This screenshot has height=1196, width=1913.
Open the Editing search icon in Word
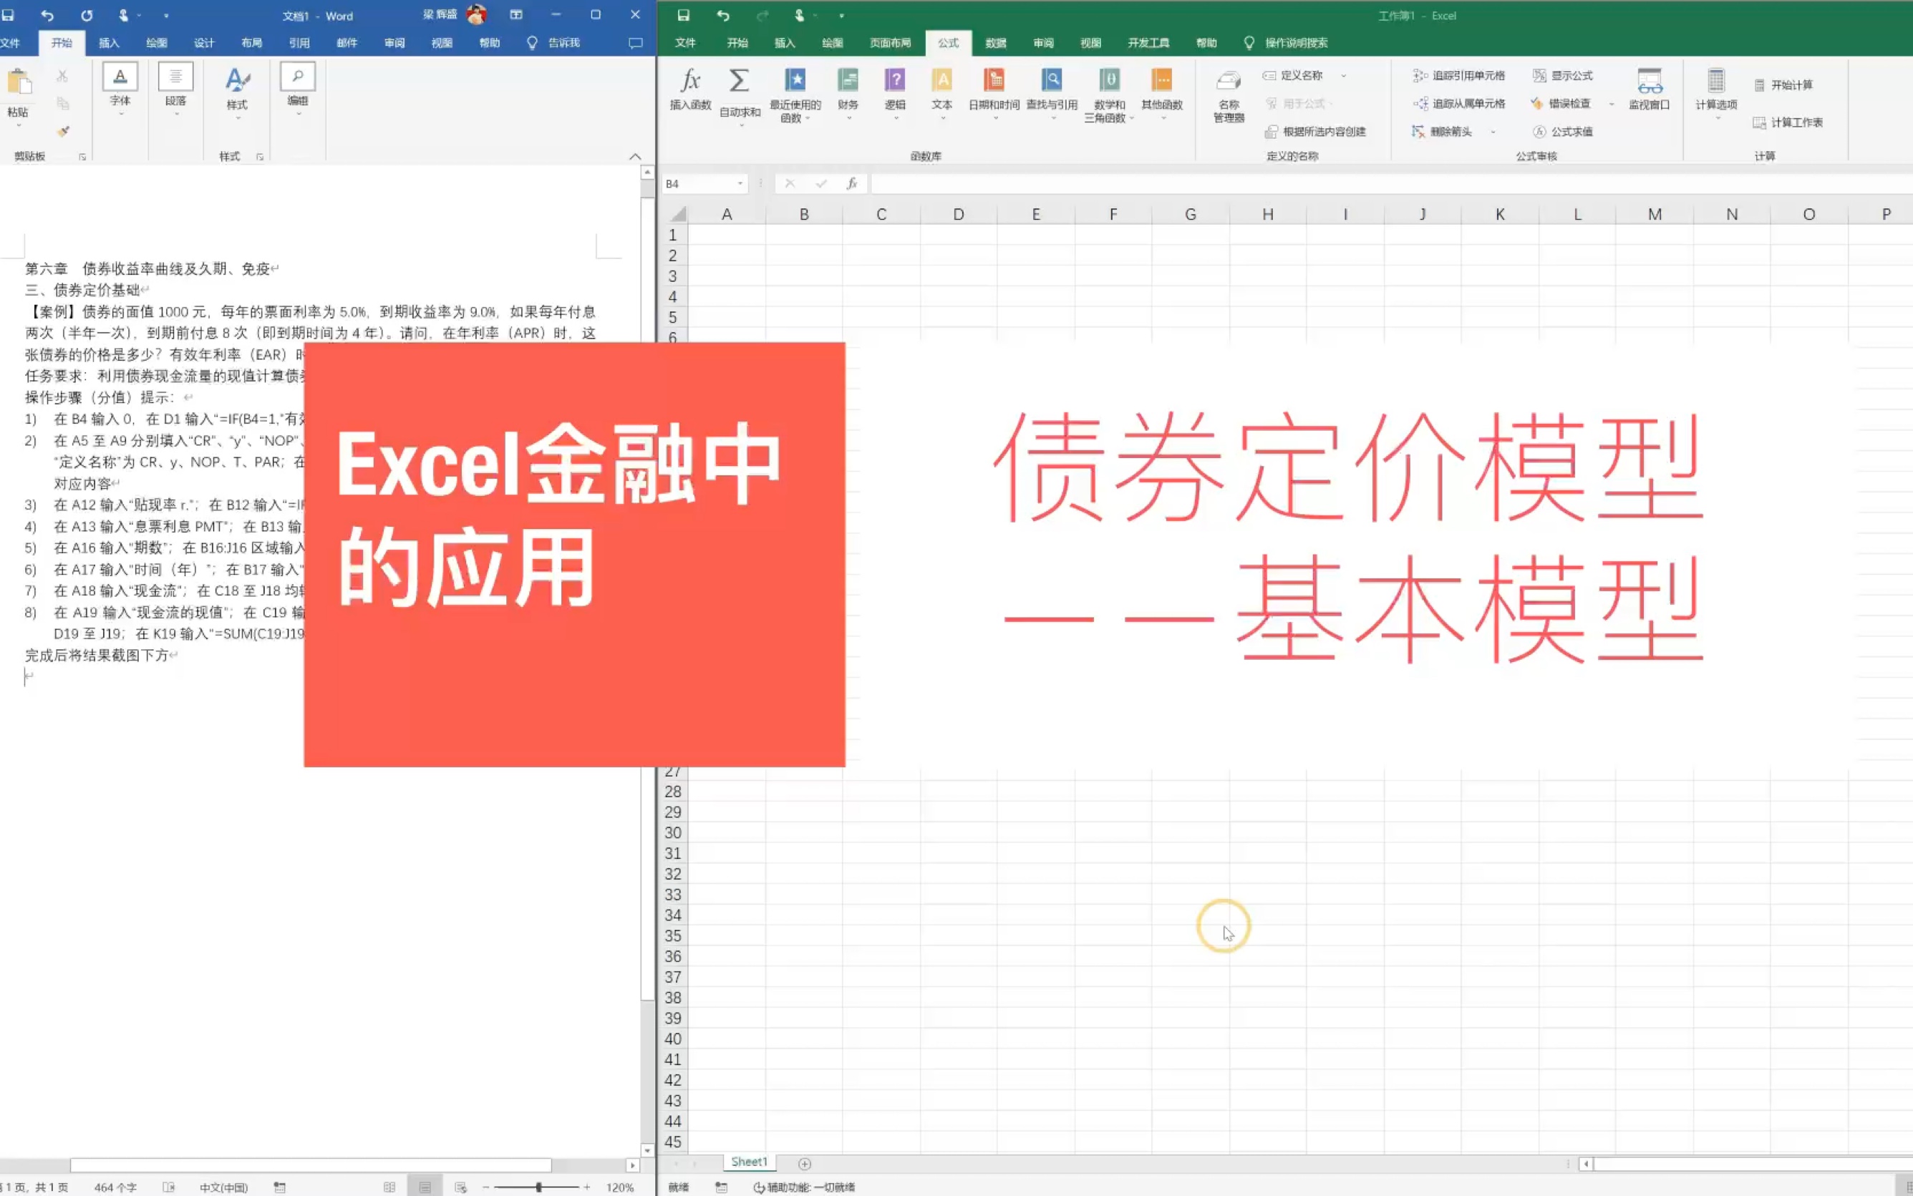[x=297, y=77]
